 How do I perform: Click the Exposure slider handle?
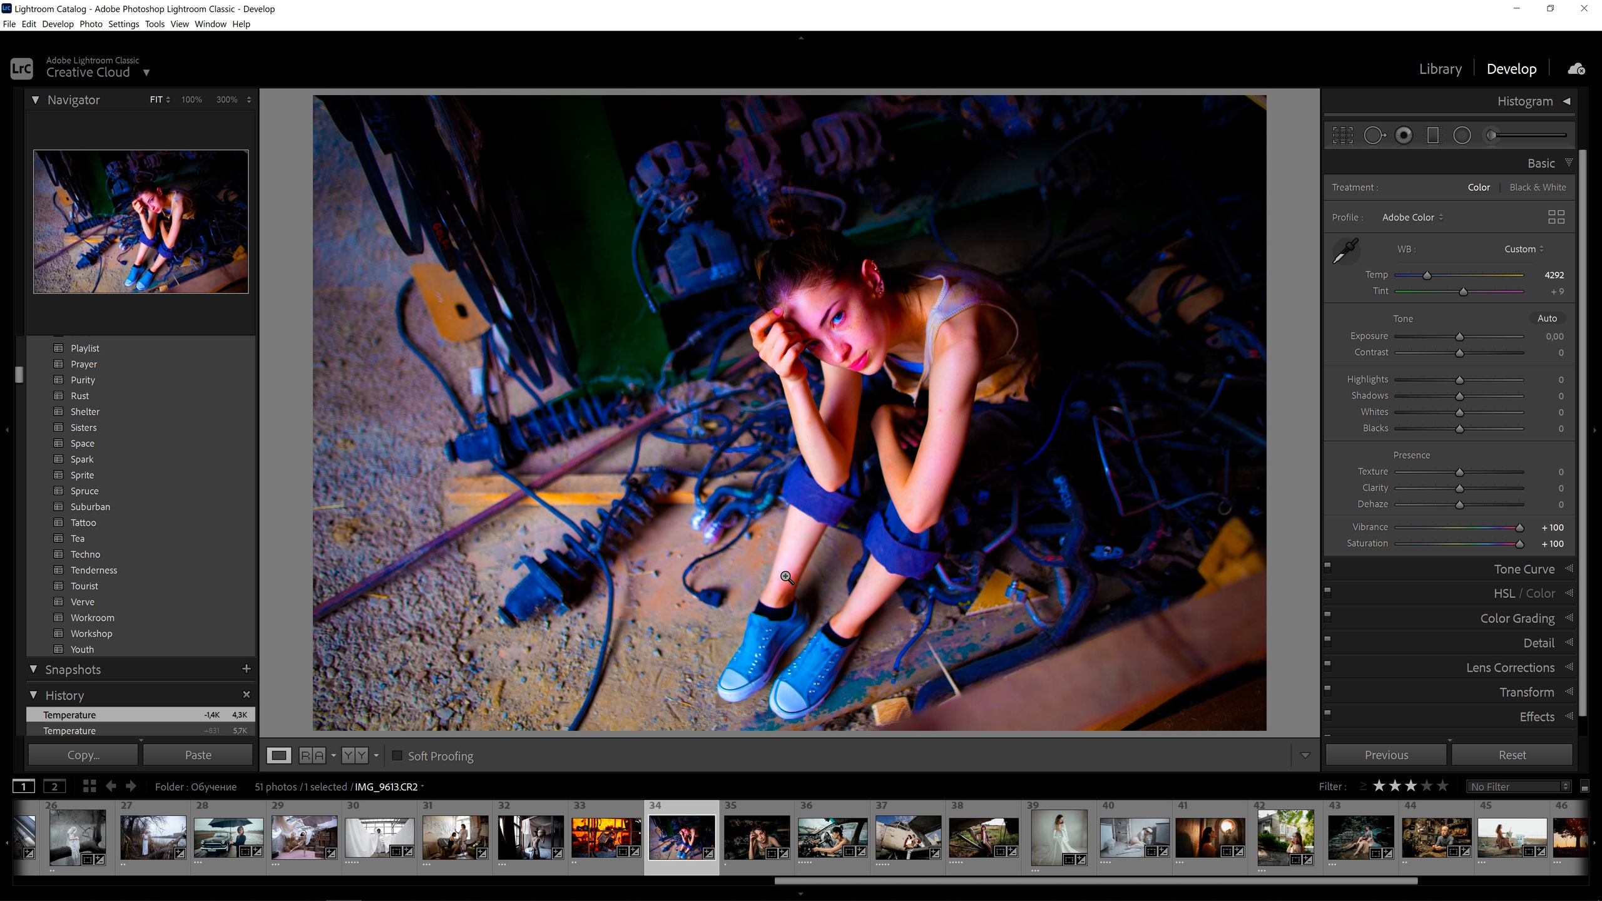click(x=1459, y=337)
